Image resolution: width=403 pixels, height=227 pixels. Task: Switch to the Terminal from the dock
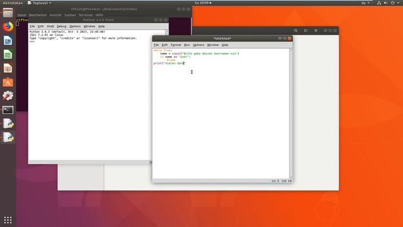coord(8,110)
